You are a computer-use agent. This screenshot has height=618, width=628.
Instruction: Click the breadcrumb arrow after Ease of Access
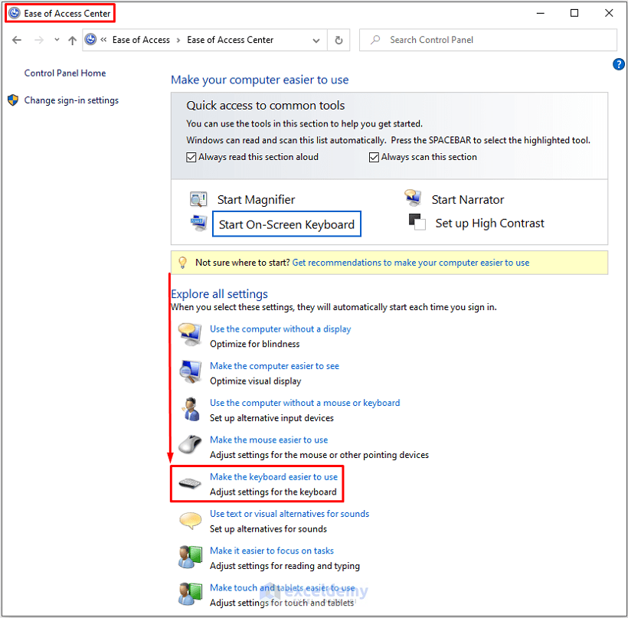[x=178, y=40]
